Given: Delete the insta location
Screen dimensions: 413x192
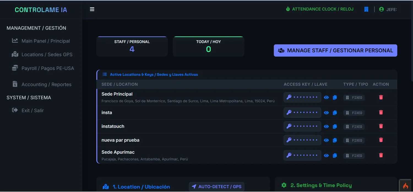Looking at the screenshot, I should [x=381, y=112].
